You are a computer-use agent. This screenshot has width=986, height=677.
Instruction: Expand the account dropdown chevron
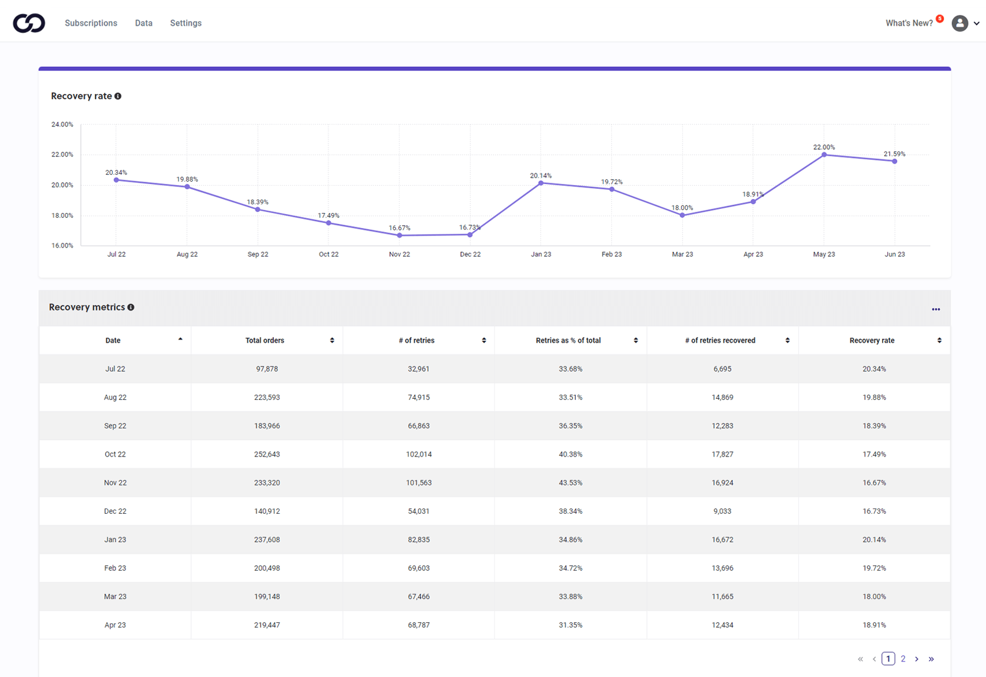(977, 24)
